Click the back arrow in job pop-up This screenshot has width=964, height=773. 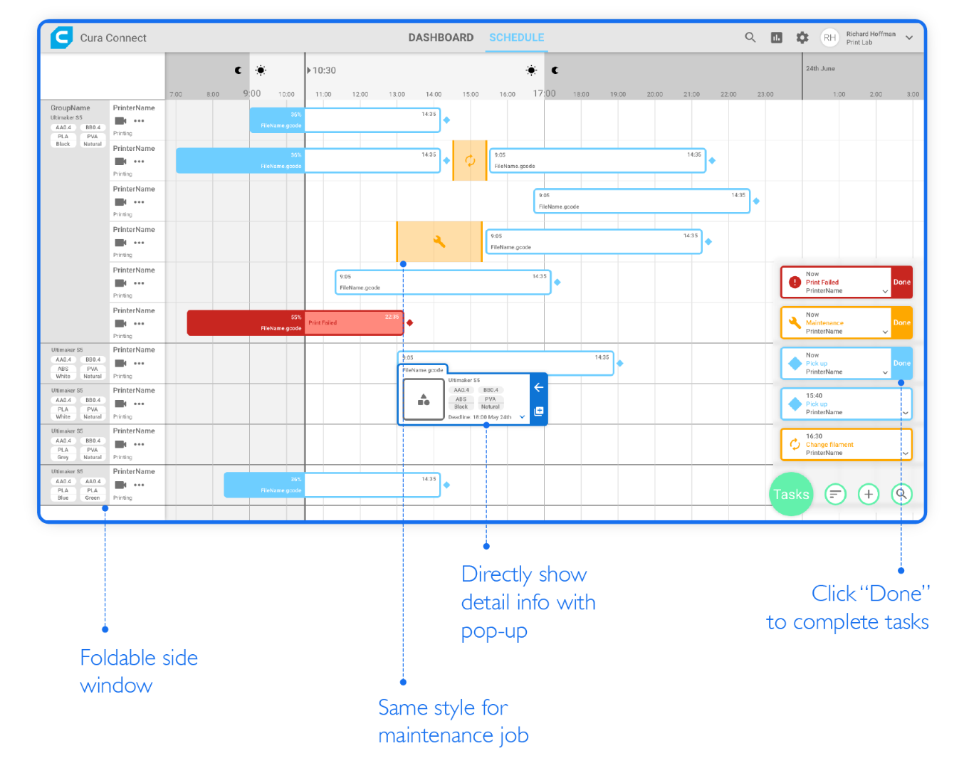coord(539,387)
